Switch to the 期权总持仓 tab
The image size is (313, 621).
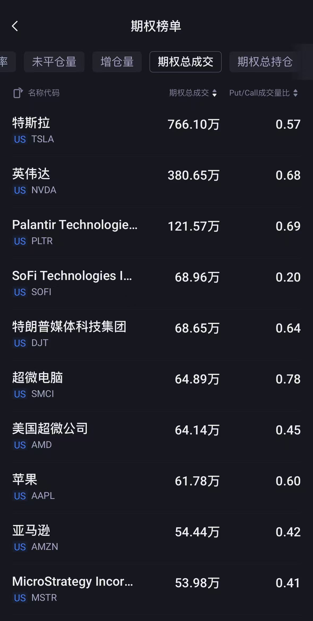point(265,62)
